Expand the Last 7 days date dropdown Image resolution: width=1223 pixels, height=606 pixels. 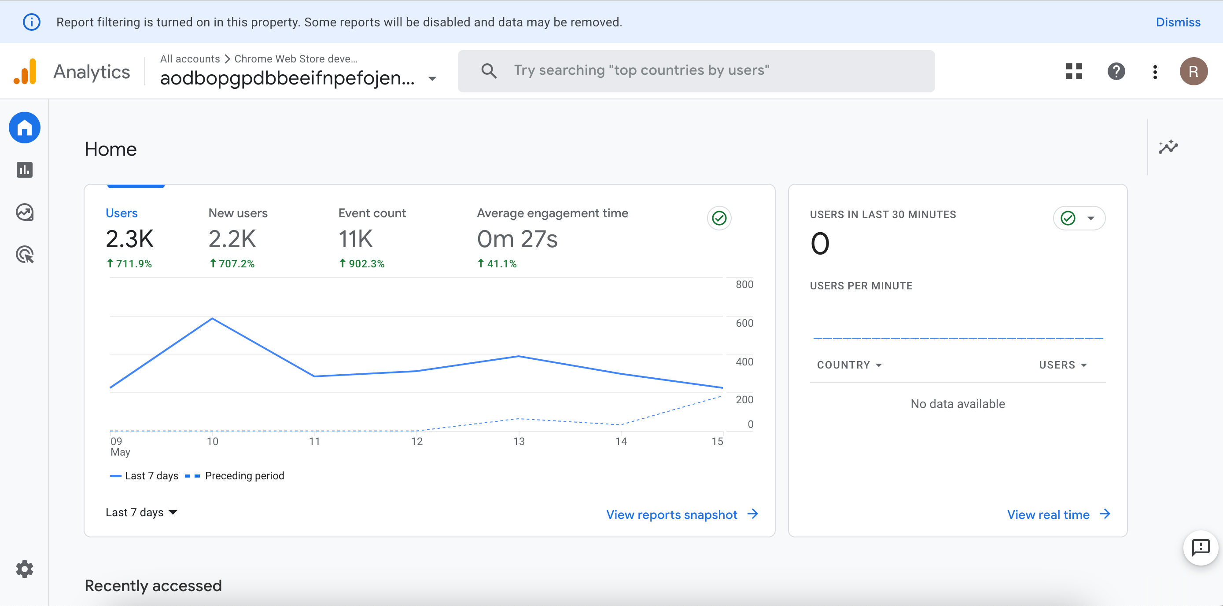click(141, 512)
